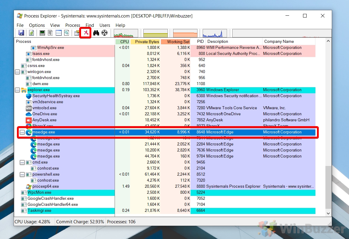The image size is (349, 239).
Task: Click the cloud icon beside OneDrive.exe
Action: (x=29, y=114)
